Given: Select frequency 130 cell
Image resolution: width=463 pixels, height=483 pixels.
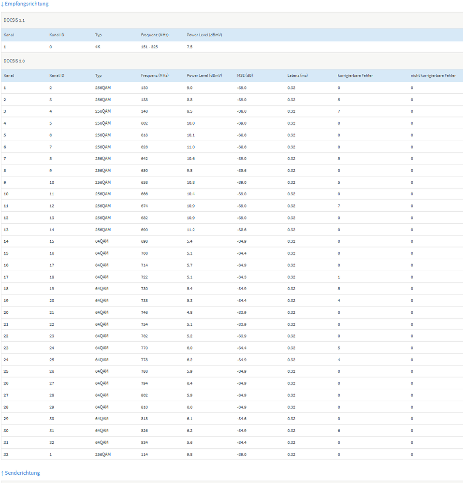Looking at the screenshot, I should point(145,88).
